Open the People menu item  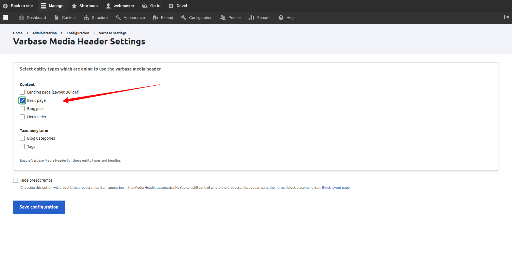pos(230,18)
